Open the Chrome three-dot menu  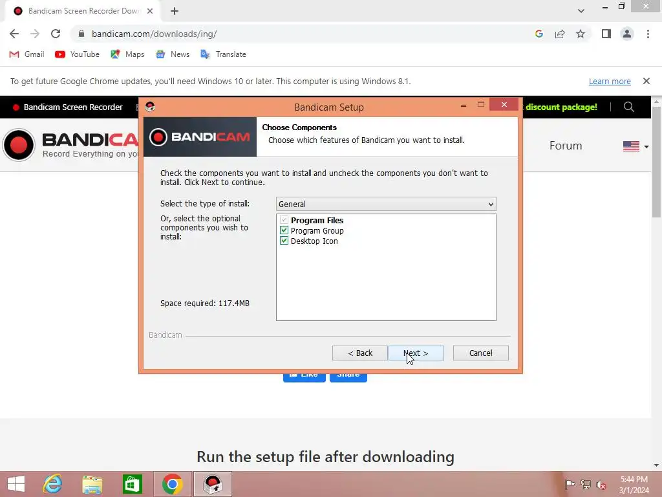[x=648, y=34]
